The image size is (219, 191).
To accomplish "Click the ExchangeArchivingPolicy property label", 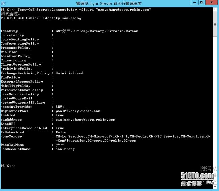I will pyautogui.click(x=25, y=73).
